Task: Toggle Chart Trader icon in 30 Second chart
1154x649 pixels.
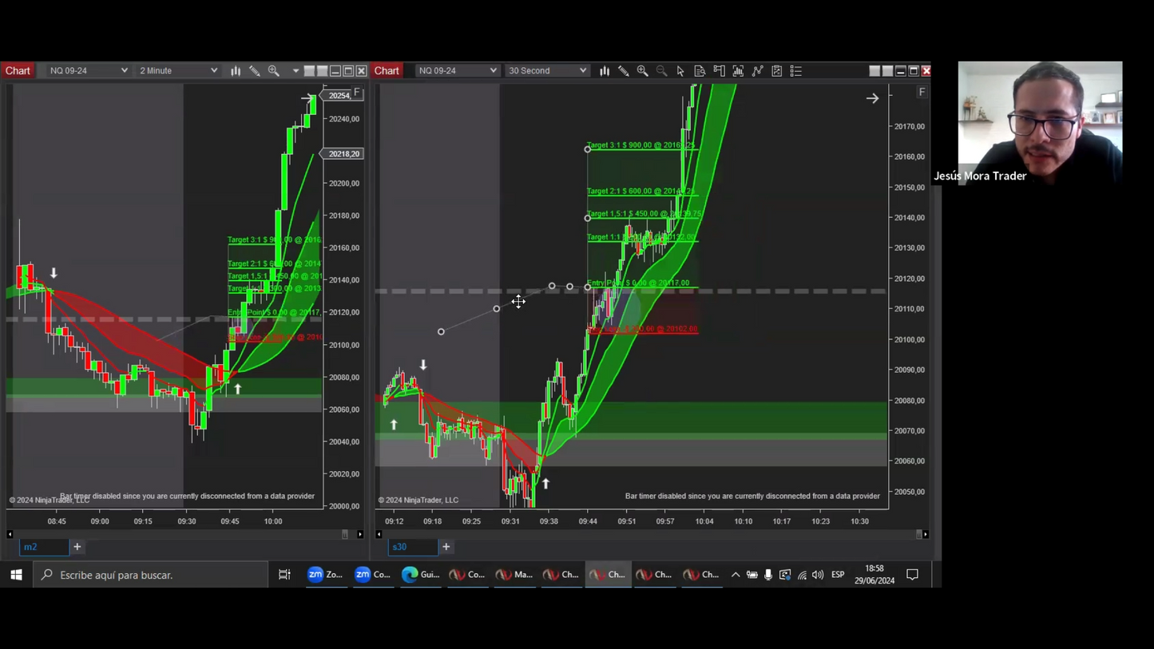Action: [x=719, y=71]
